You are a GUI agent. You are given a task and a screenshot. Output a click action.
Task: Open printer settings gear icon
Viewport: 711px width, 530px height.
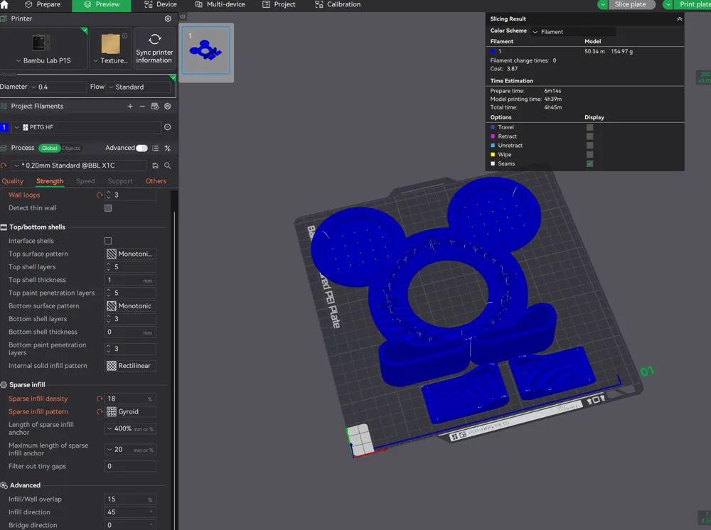(x=168, y=18)
